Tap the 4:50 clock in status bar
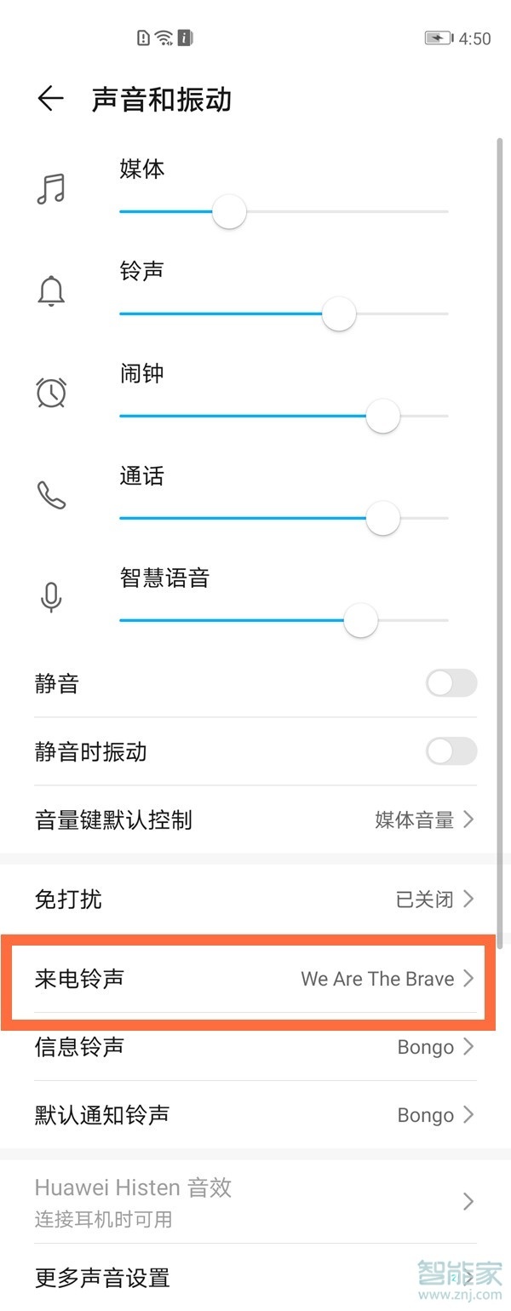The height and width of the screenshot is (1311, 511). pyautogui.click(x=477, y=37)
